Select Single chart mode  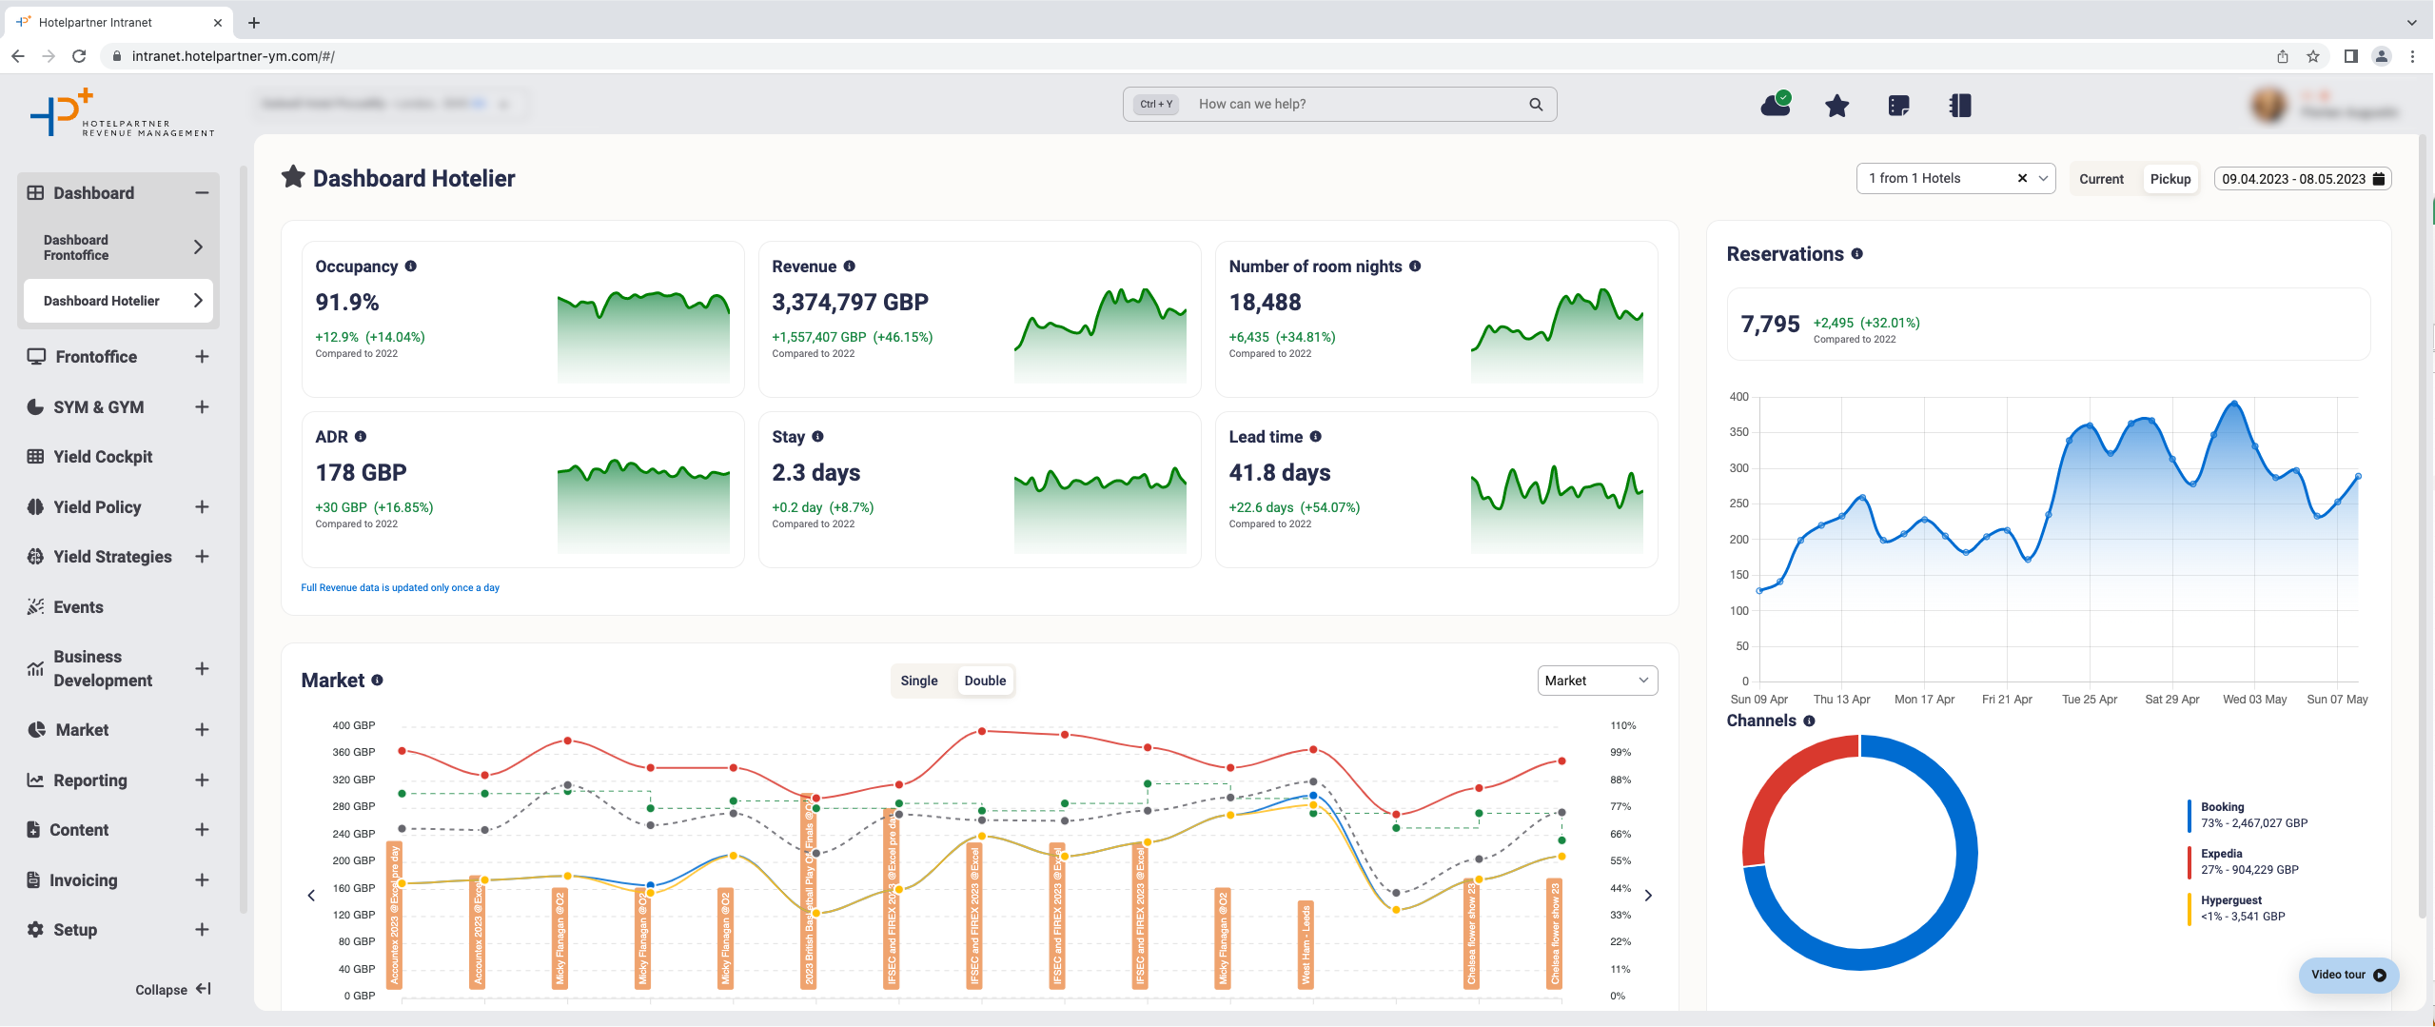click(919, 681)
